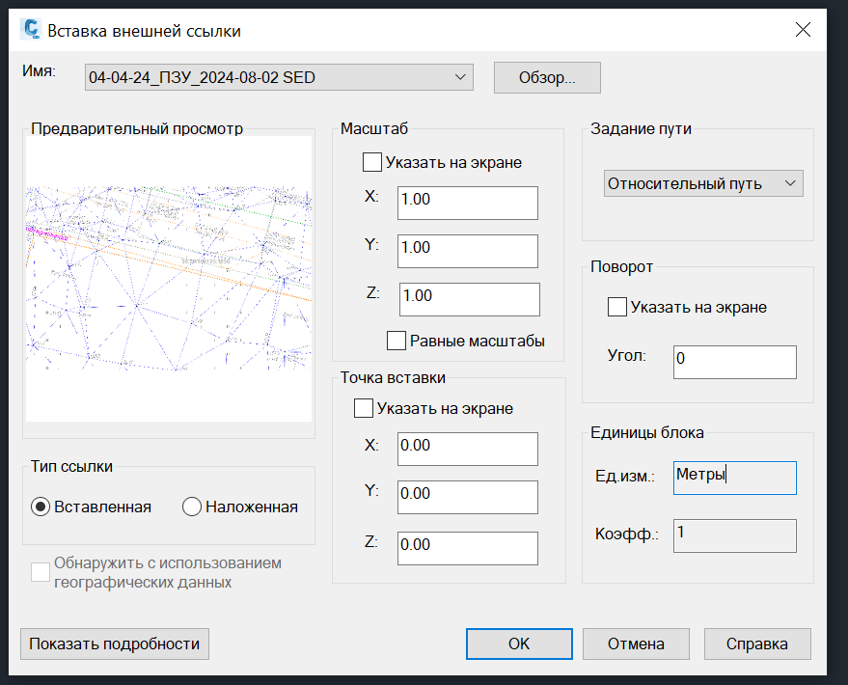The width and height of the screenshot is (848, 685).
Task: Click the Масштаб Y input field
Action: click(x=467, y=251)
